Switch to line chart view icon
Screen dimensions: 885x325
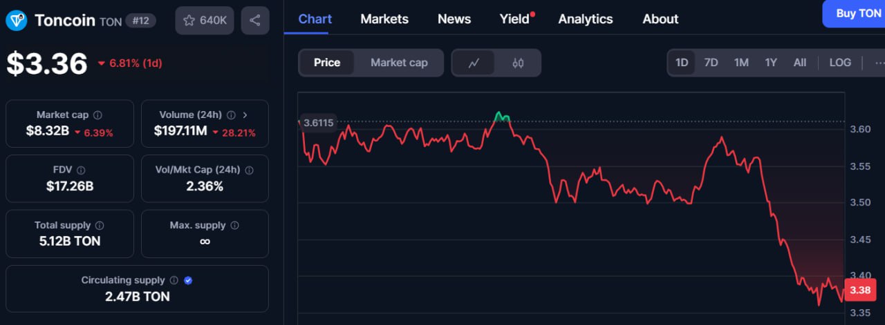coord(474,63)
